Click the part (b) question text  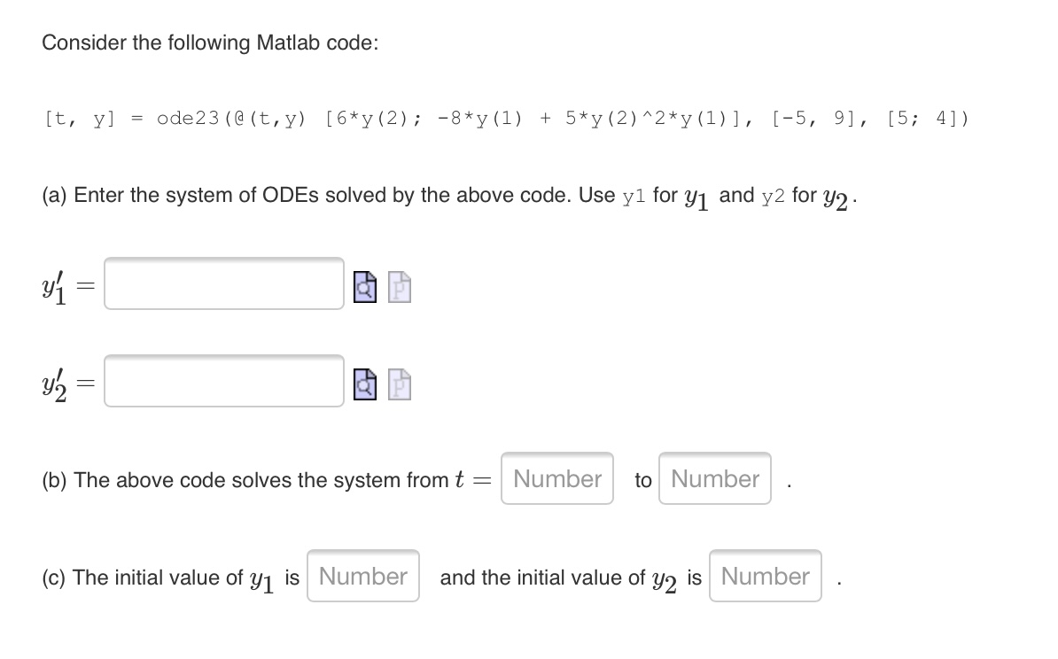tap(257, 480)
